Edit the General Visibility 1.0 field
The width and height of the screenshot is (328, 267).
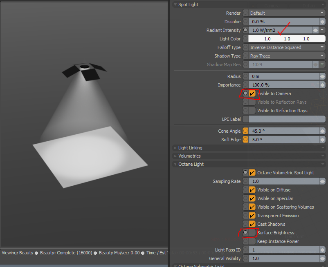pyautogui.click(x=284, y=258)
